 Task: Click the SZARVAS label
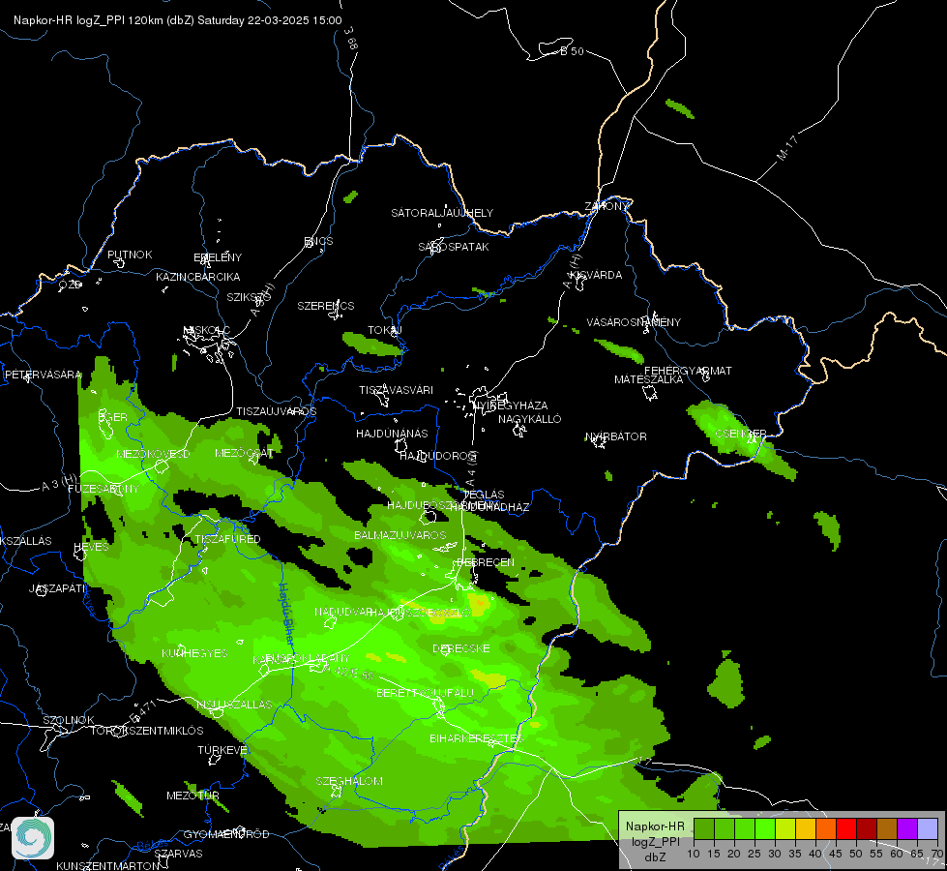coord(178,855)
